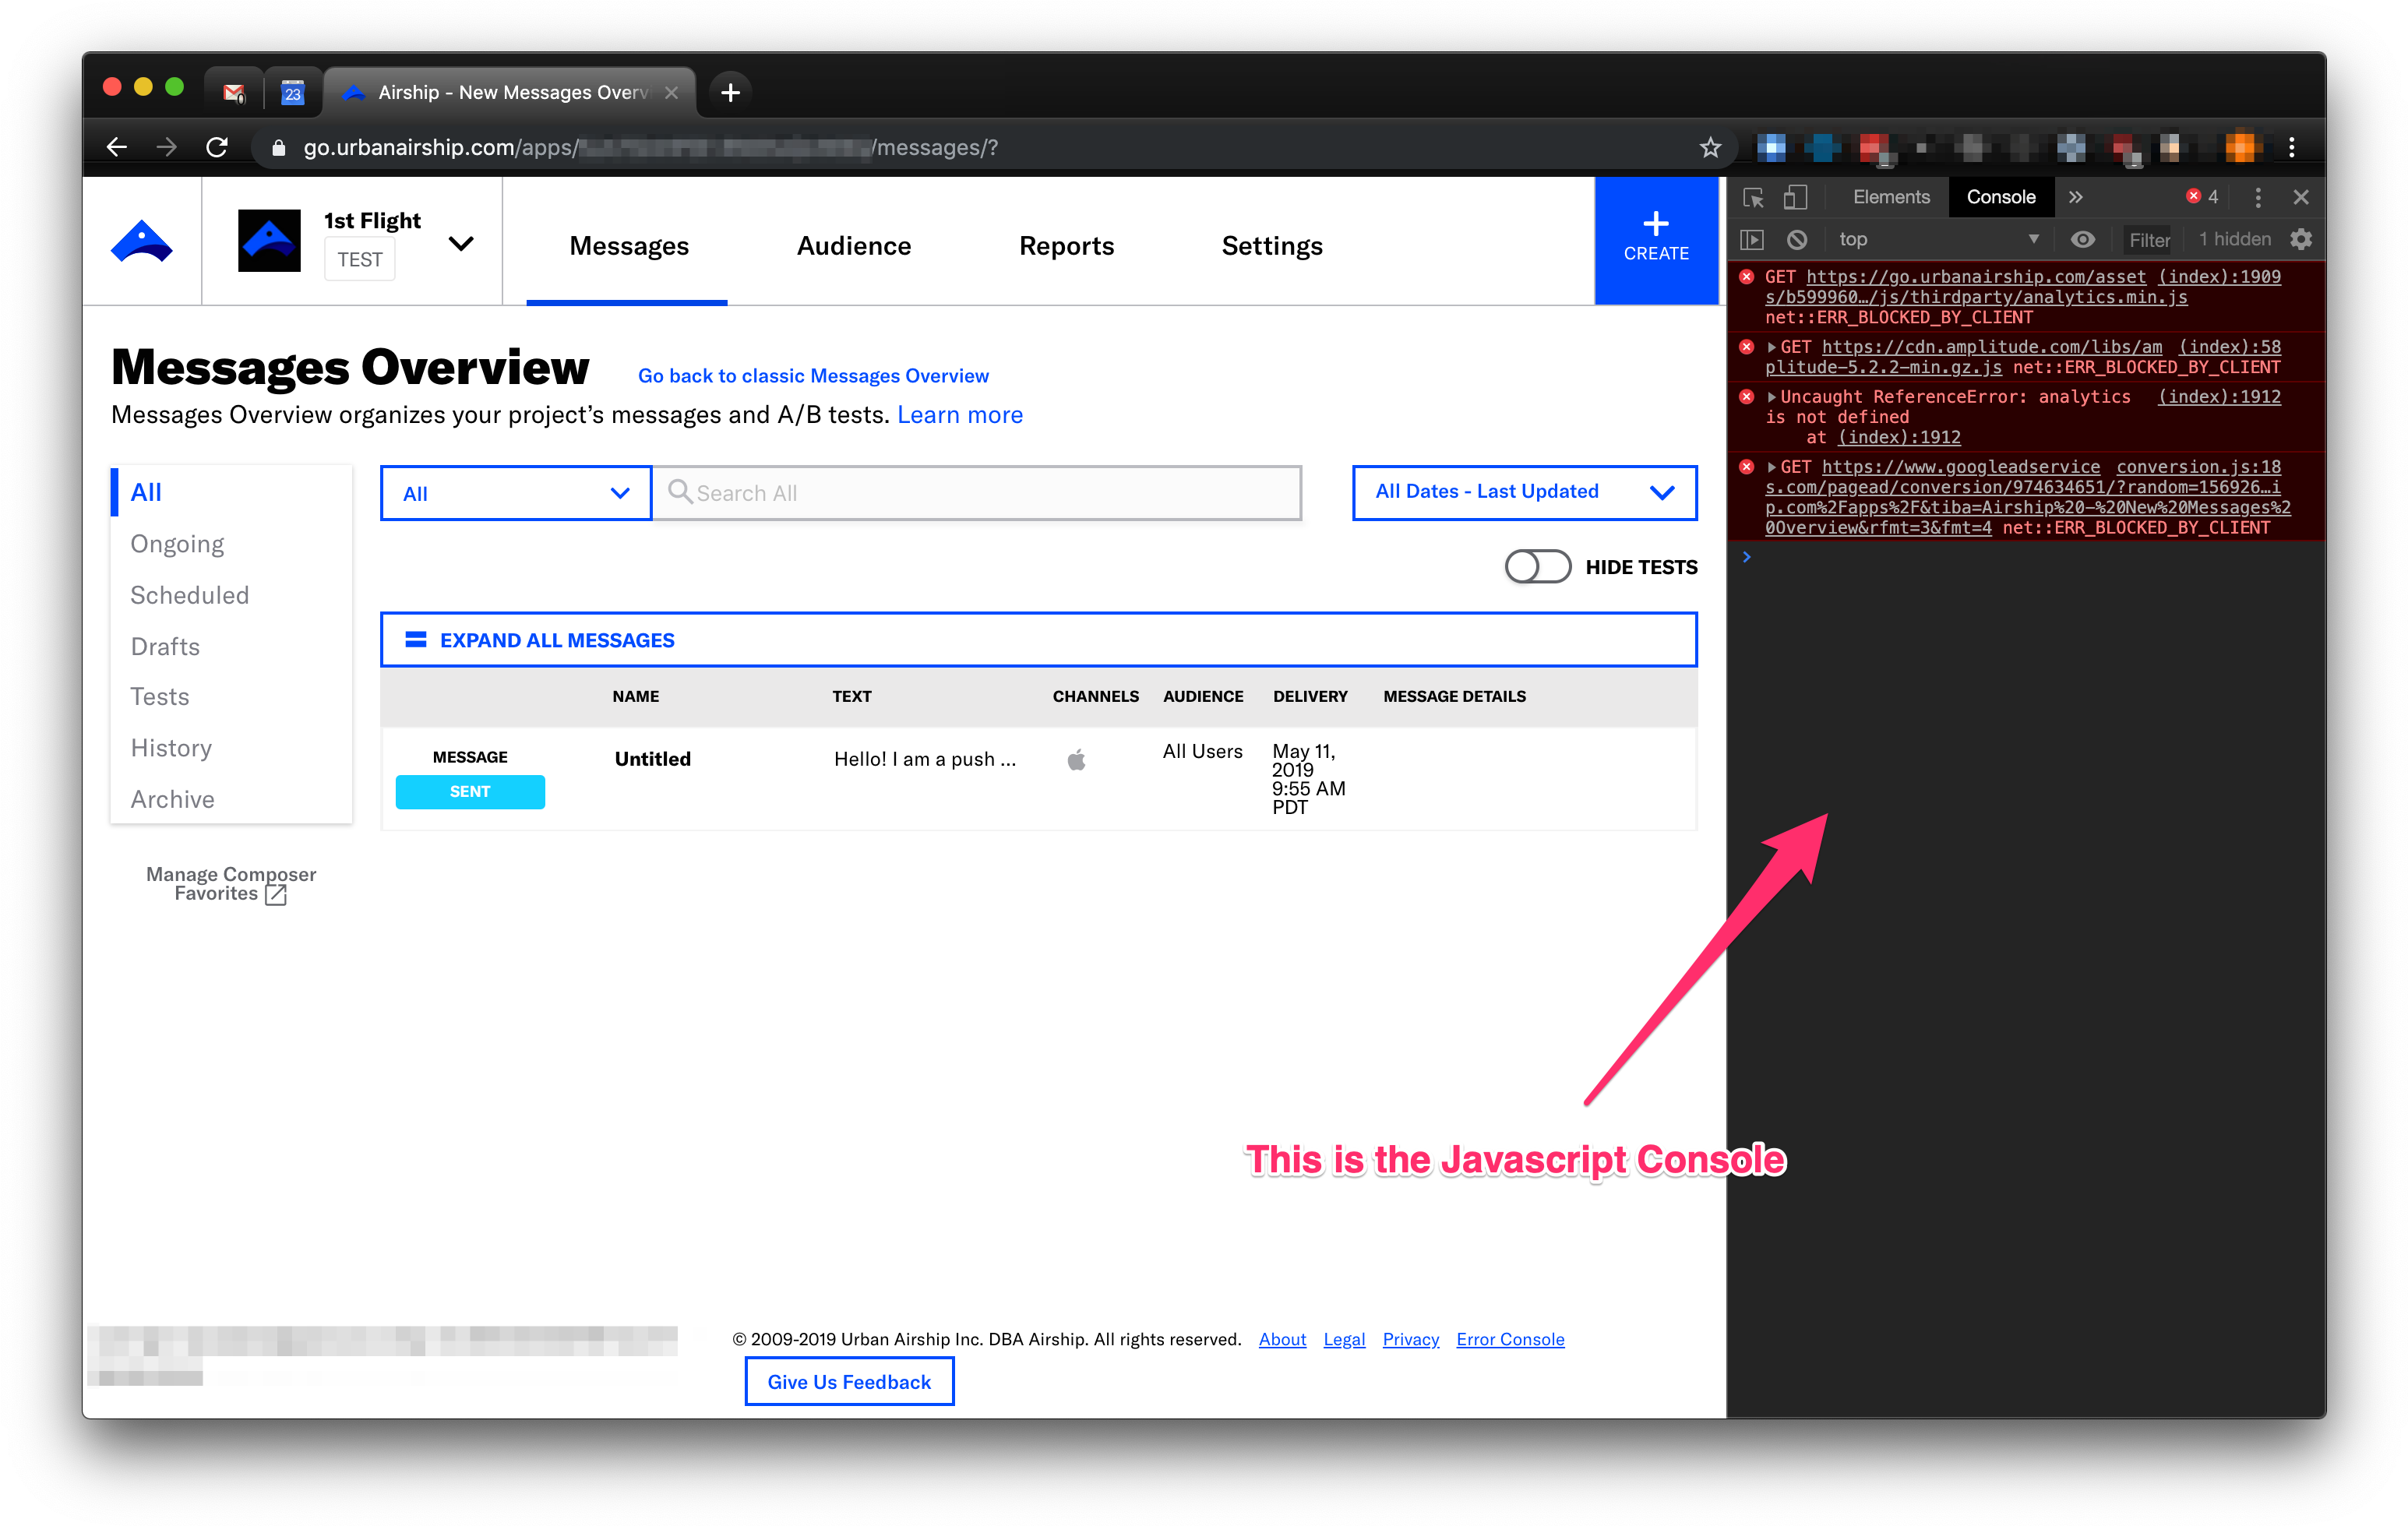Show more DevTools tabs chevron

(2076, 197)
